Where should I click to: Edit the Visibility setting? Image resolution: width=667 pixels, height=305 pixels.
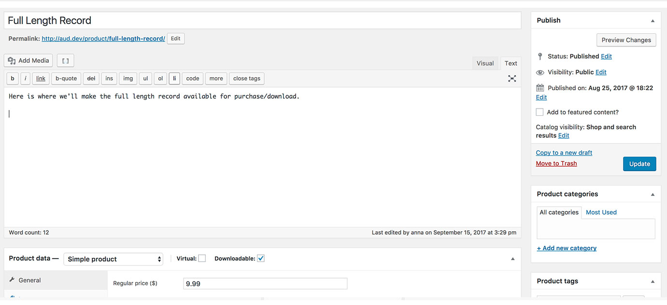601,72
